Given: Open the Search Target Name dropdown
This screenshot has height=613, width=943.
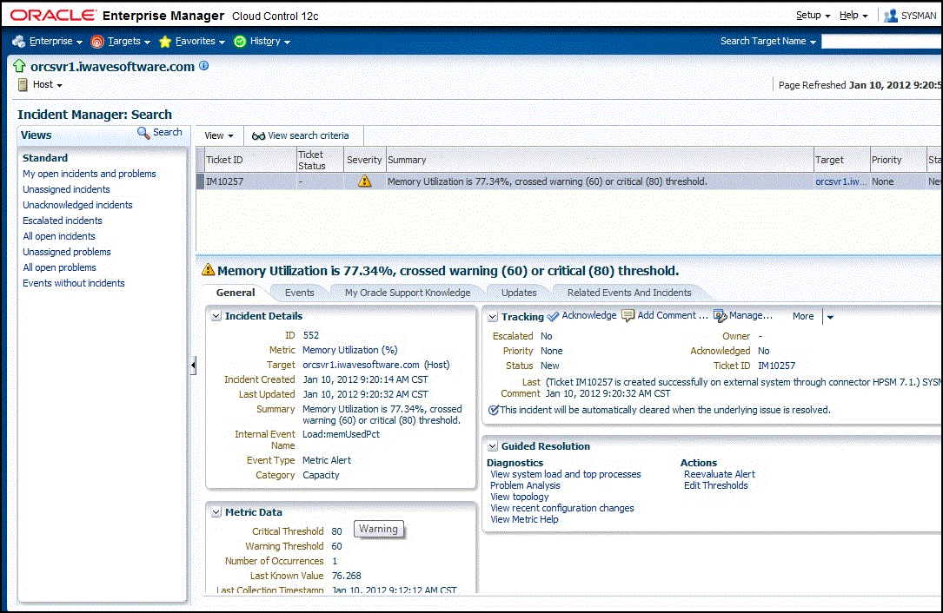Looking at the screenshot, I should pyautogui.click(x=768, y=42).
